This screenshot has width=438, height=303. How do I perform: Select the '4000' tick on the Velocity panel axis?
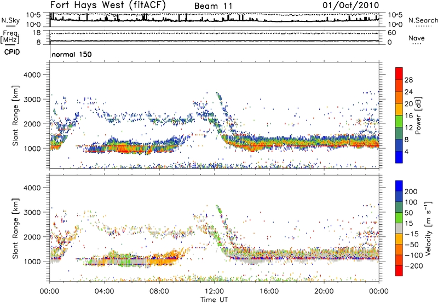(x=32, y=188)
